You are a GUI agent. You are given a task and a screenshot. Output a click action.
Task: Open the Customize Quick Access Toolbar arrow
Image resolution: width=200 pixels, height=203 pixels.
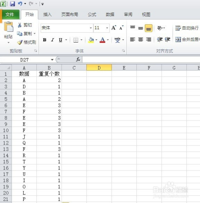click(x=42, y=4)
